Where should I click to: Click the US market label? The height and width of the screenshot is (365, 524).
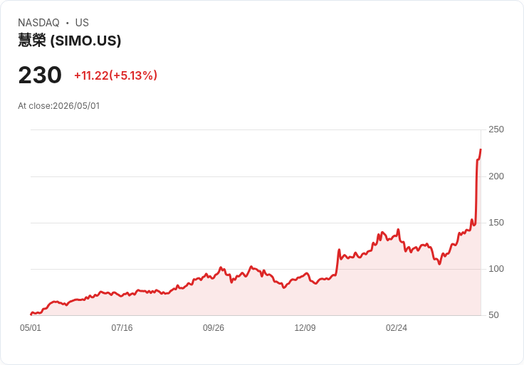(82, 23)
